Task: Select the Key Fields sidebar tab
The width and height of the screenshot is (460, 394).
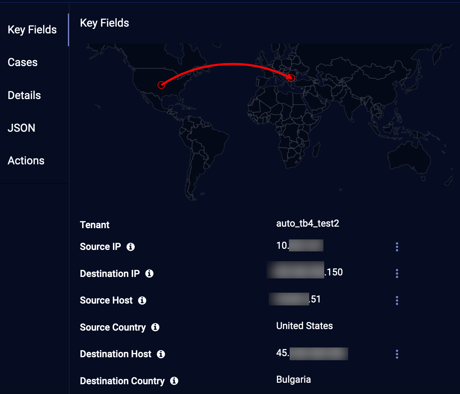Action: [x=32, y=30]
